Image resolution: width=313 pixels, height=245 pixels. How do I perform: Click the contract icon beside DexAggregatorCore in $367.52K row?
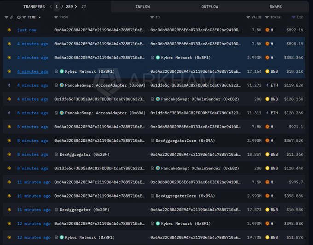(152, 140)
